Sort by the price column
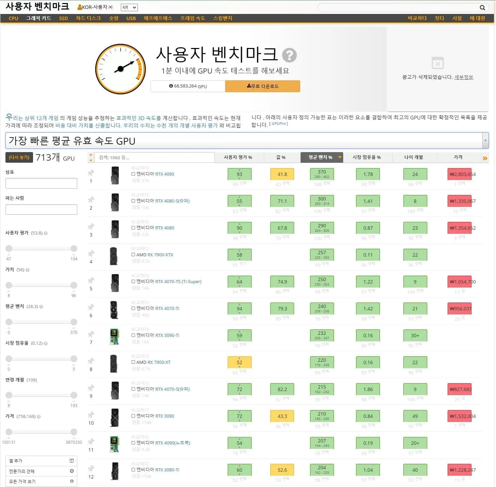496x487 pixels. pos(458,157)
